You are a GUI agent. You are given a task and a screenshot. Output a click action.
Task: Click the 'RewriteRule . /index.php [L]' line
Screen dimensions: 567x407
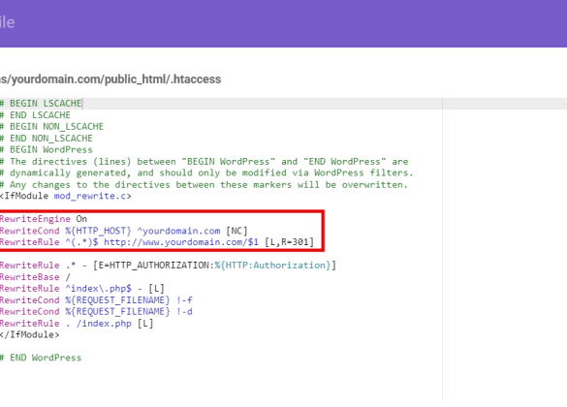click(x=77, y=323)
